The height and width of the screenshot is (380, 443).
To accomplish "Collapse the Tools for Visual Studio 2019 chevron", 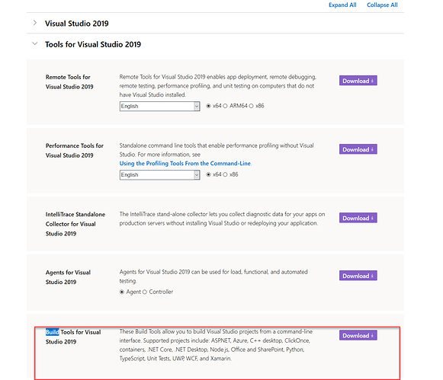I will 35,43.
